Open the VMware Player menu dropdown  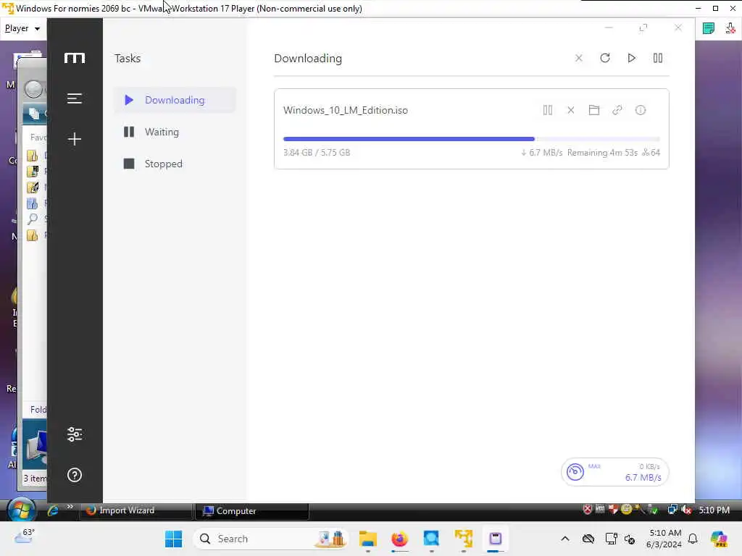coord(22,28)
